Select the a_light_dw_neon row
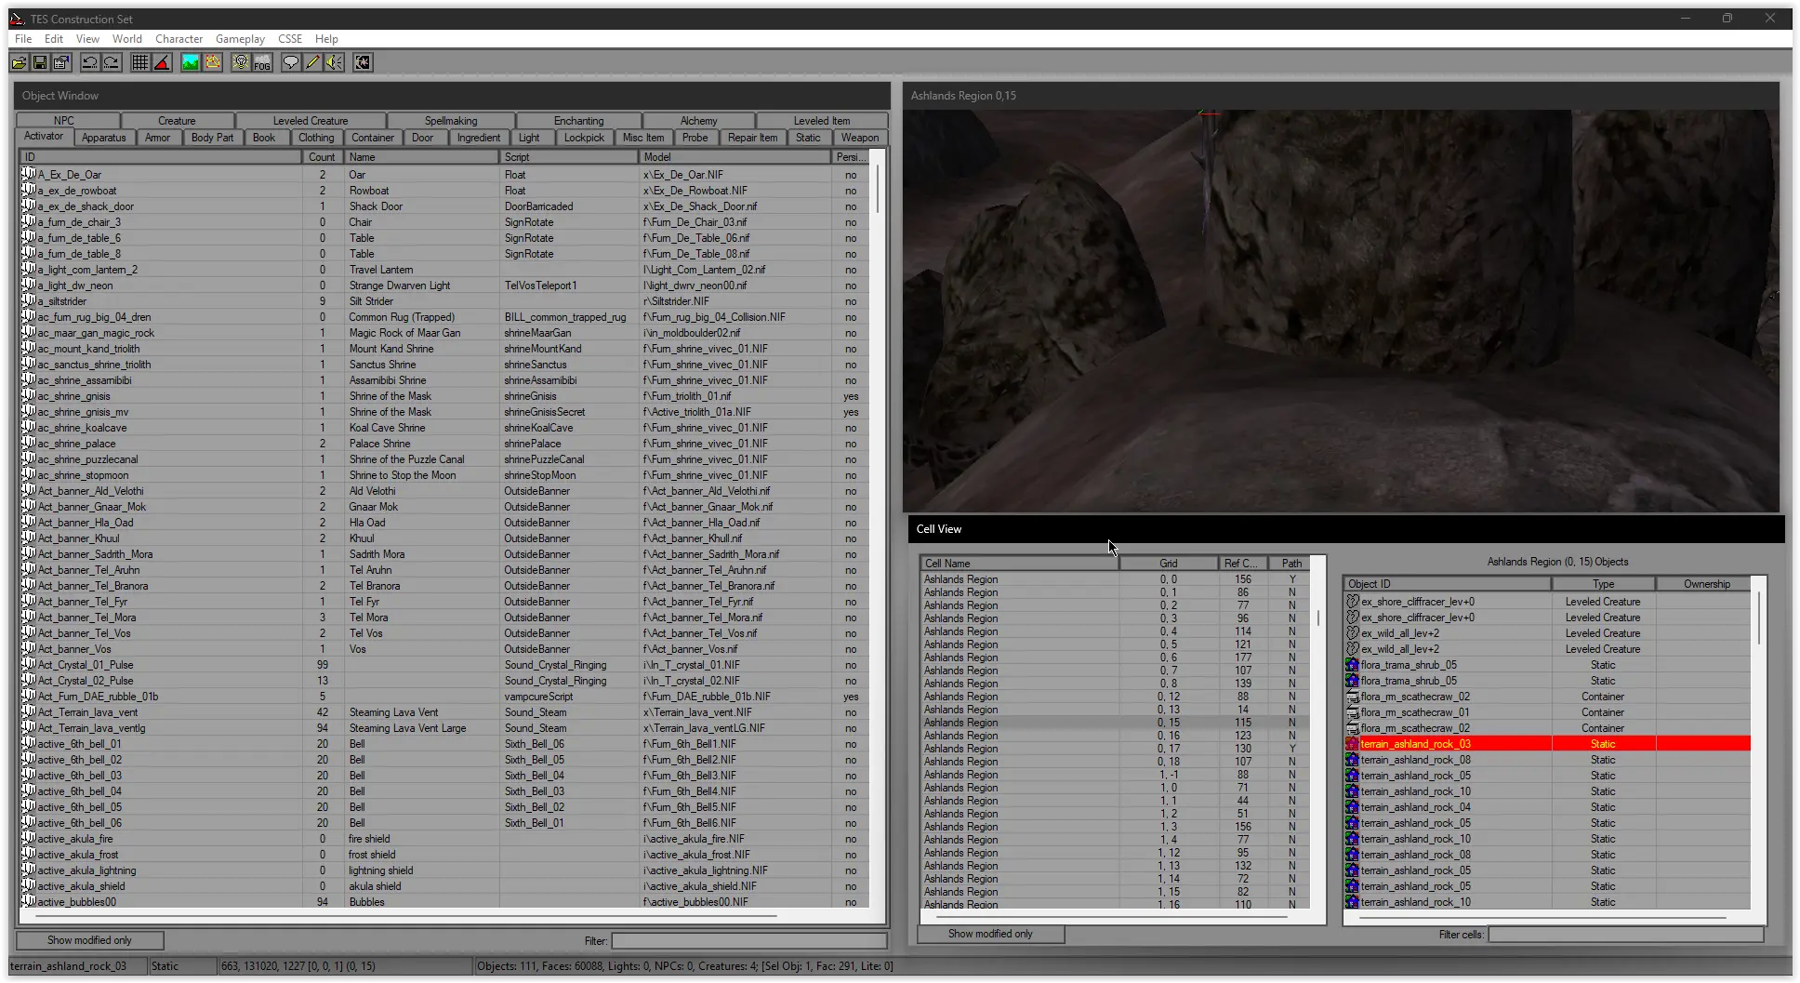Image resolution: width=1800 pixels, height=983 pixels. point(444,285)
